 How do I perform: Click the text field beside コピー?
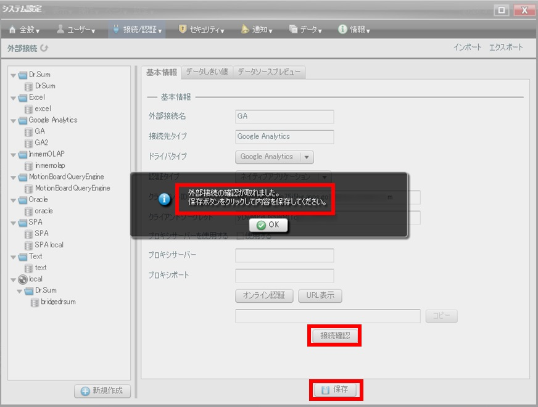[328, 316]
